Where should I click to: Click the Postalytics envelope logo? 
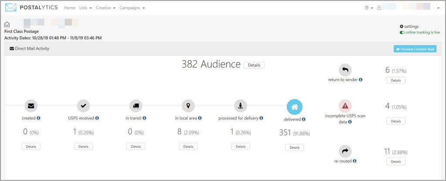pos(11,8)
